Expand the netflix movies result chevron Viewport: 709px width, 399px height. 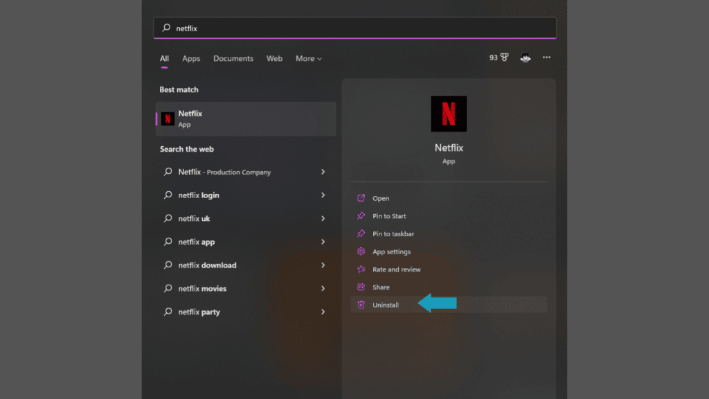[x=323, y=288]
